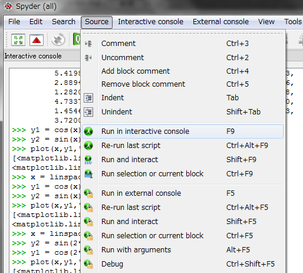Click the console output value 4.7337
Screen dimensions: 303x273
67,101
